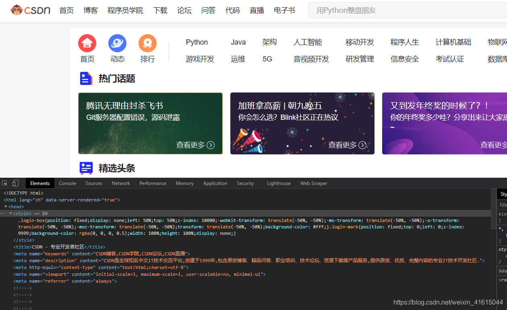
Task: Click the search box 用Python整蛊朋友
Action: coord(408,10)
